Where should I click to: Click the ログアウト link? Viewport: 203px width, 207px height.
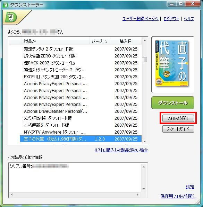(x=171, y=19)
